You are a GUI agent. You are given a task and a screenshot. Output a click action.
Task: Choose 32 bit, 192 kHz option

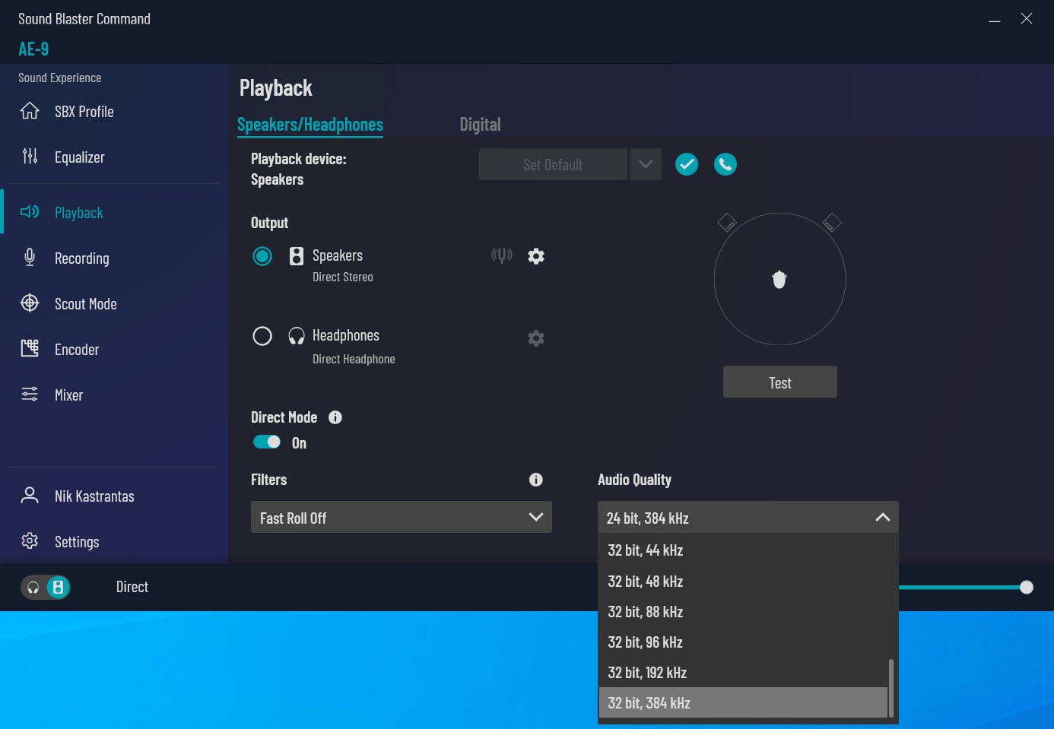tap(743, 672)
